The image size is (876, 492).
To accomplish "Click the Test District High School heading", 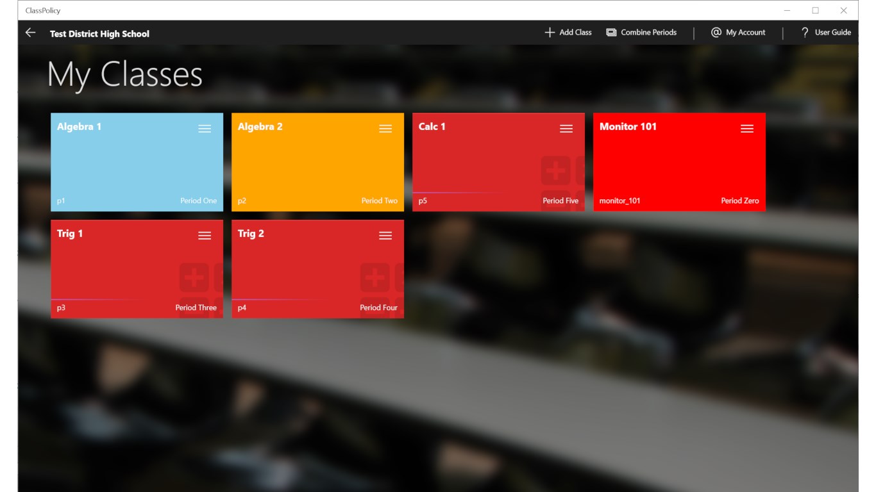I will (x=99, y=34).
